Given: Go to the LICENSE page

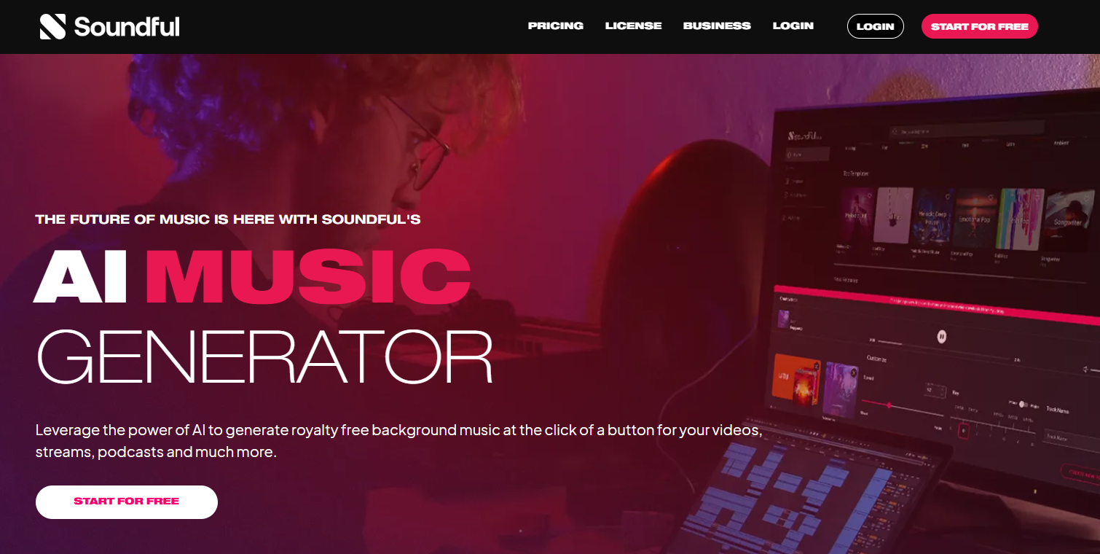Looking at the screenshot, I should point(633,26).
